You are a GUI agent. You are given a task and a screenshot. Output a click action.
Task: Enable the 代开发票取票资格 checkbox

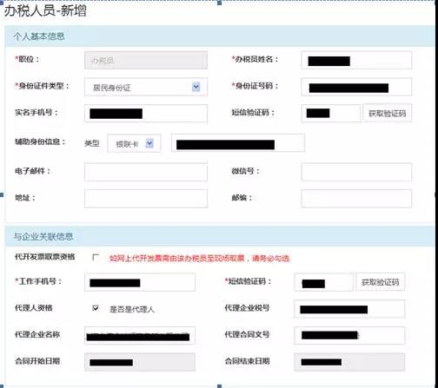pyautogui.click(x=96, y=257)
